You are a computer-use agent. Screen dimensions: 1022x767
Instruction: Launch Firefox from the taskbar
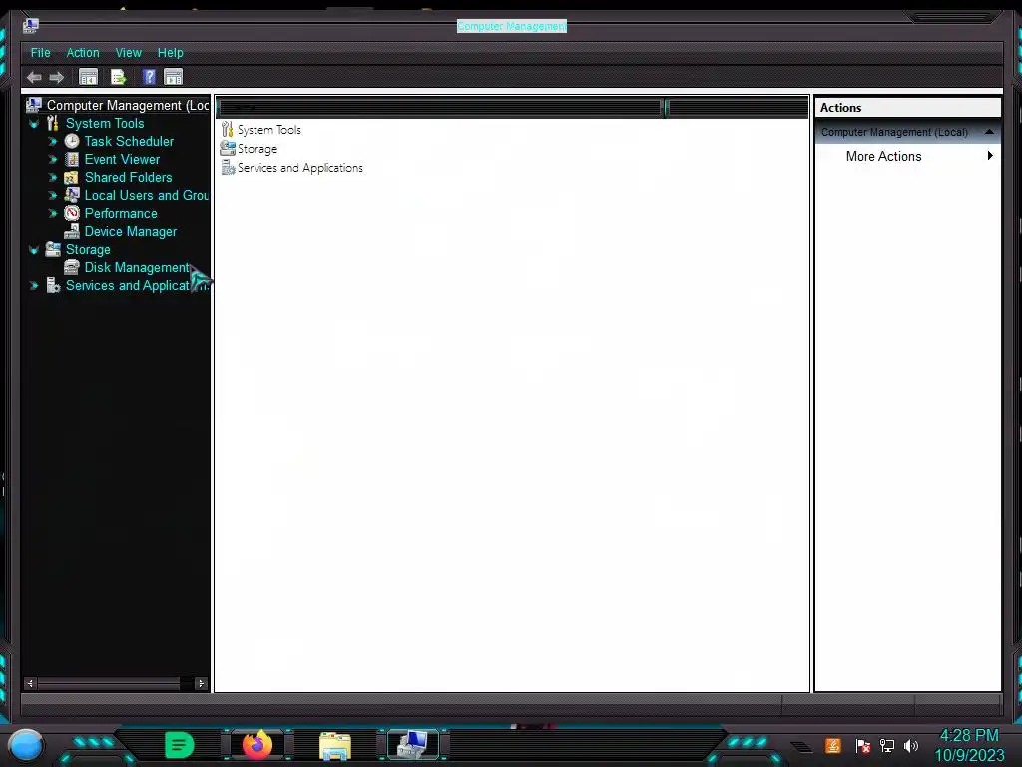(x=257, y=744)
